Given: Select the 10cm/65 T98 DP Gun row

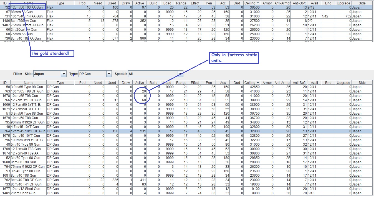Looking at the screenshot, I should (186, 91).
